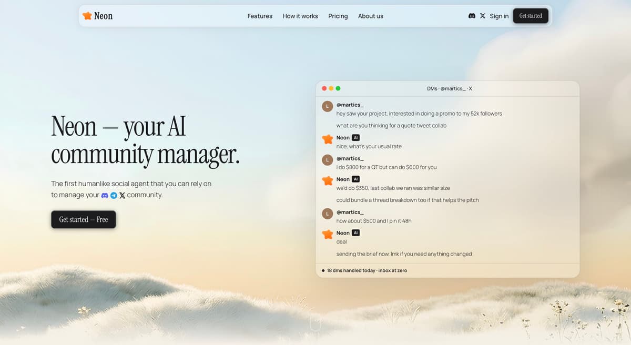The image size is (631, 345).
Task: Select the "I do $800 for a QT" message
Action: tap(386, 167)
